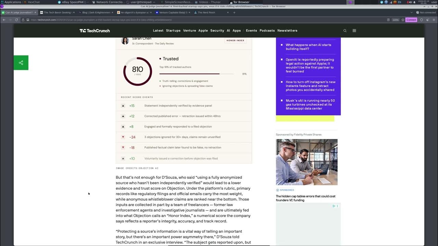Open the Apps nav item
This screenshot has width=438, height=246.
click(x=237, y=31)
